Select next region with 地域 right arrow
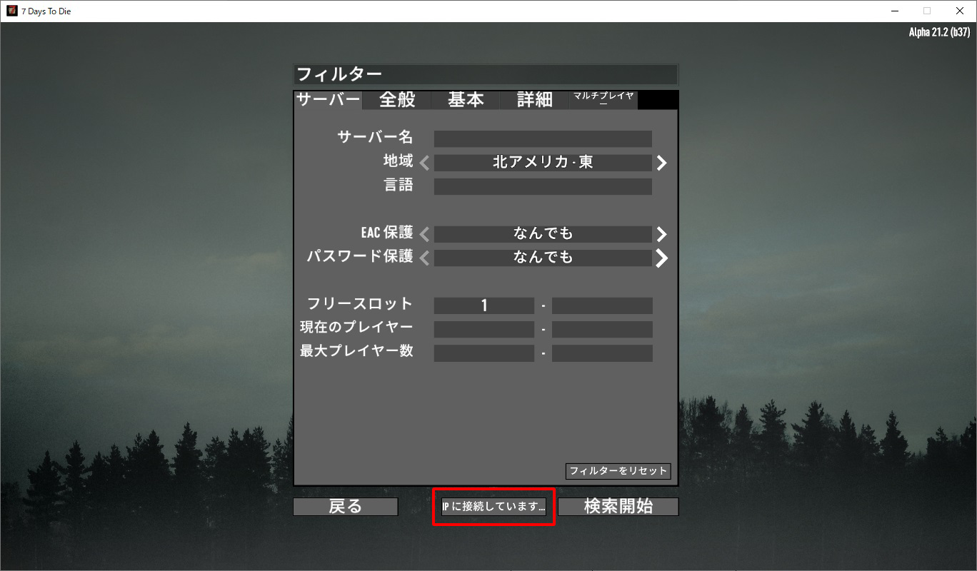 tap(662, 163)
